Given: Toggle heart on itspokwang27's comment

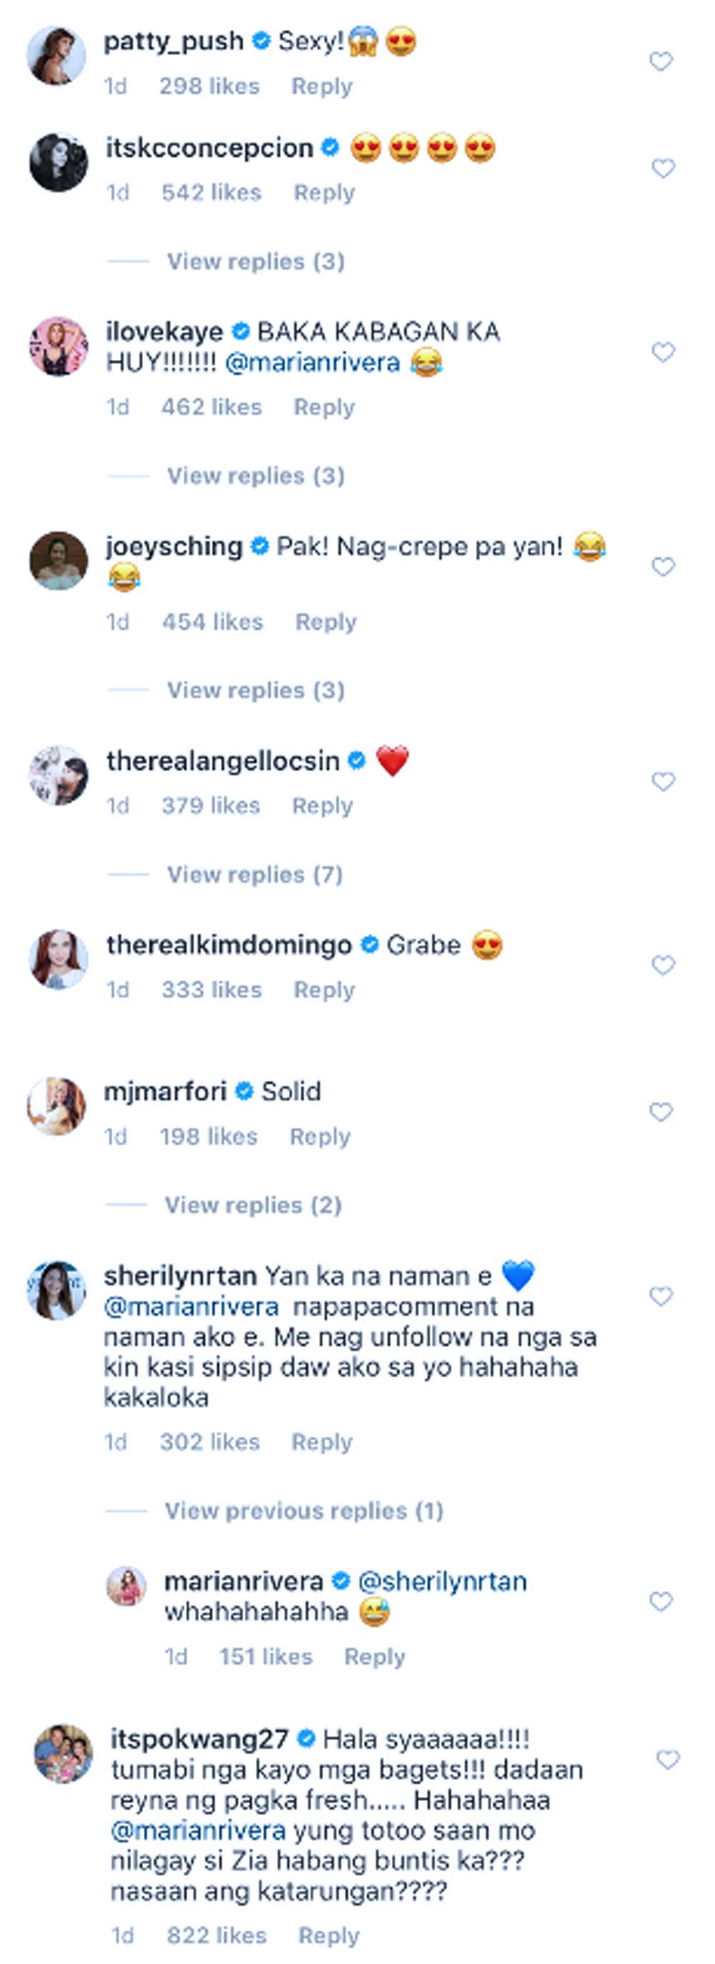Looking at the screenshot, I should coord(667,1759).
